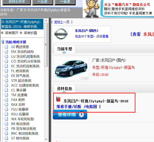154x142 pixels.
Task: Click document icon for BR 制动系统
Action: pos(7,124)
